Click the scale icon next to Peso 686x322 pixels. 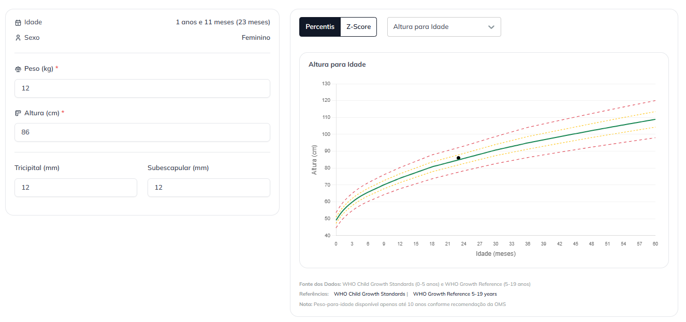[x=18, y=69]
